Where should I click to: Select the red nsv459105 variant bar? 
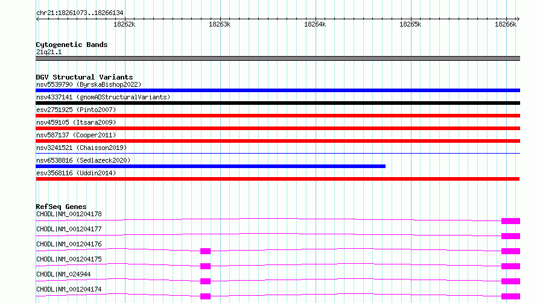click(x=278, y=128)
